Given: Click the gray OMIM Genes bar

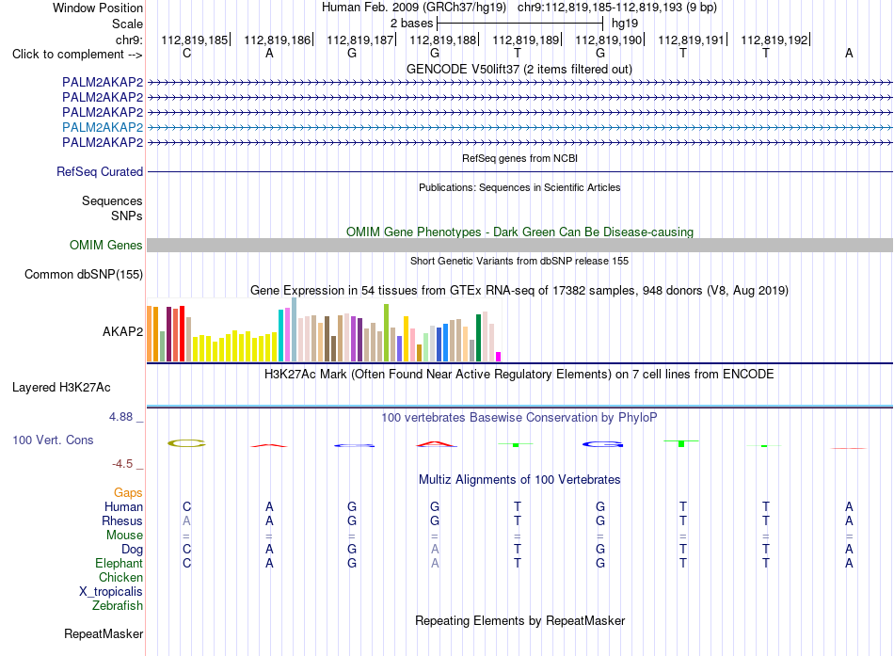Looking at the screenshot, I should coord(519,246).
